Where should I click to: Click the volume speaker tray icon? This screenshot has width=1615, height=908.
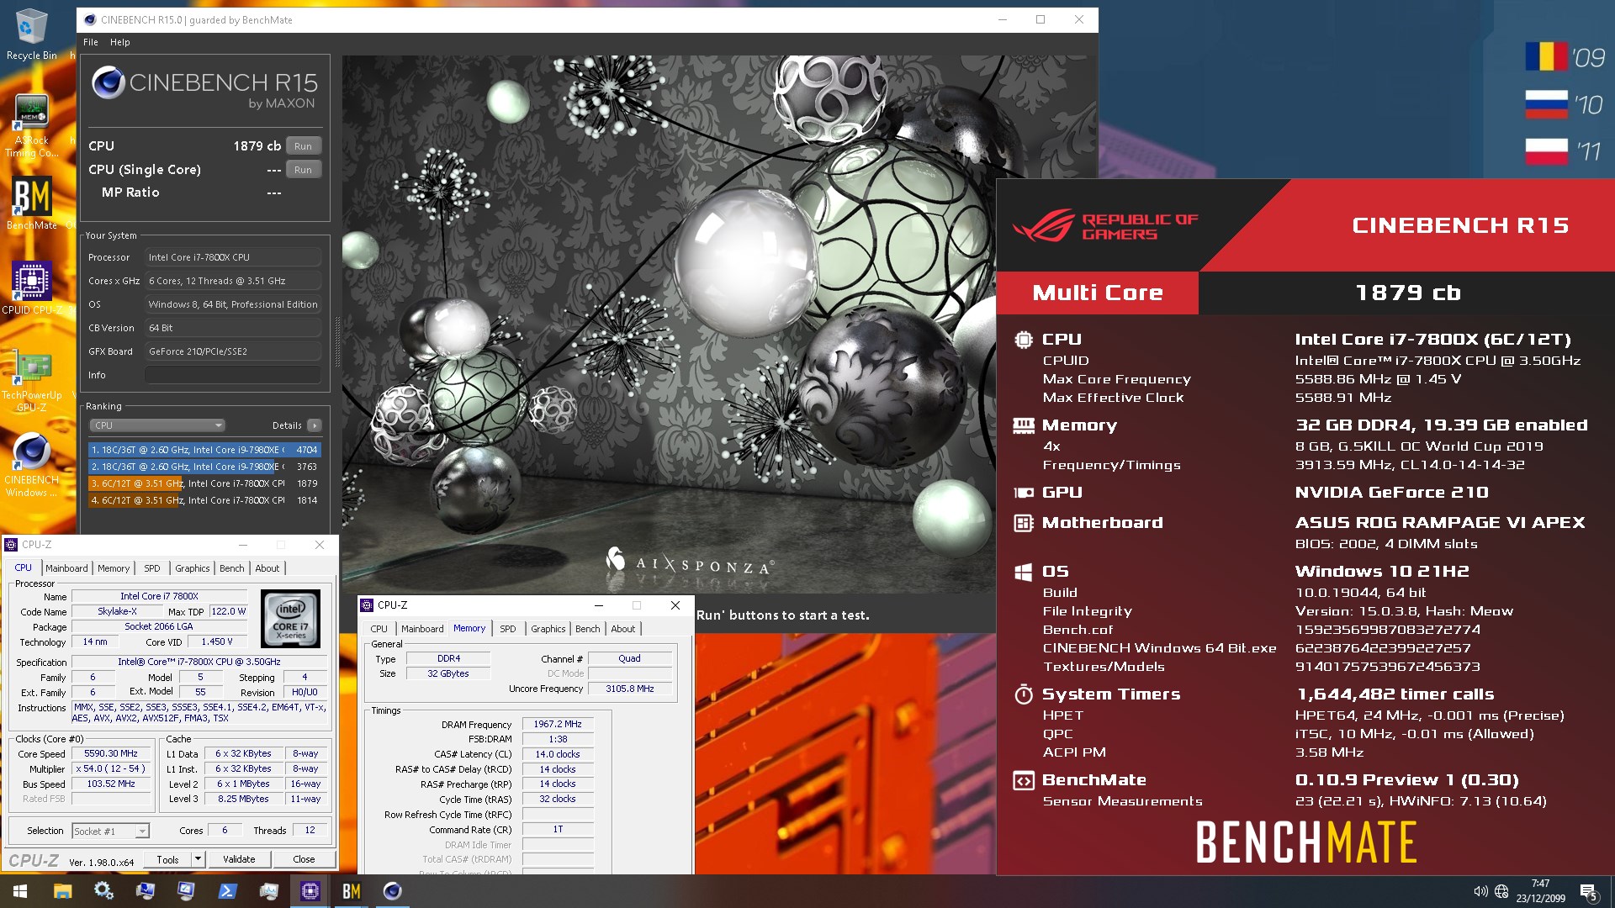[x=1480, y=891]
